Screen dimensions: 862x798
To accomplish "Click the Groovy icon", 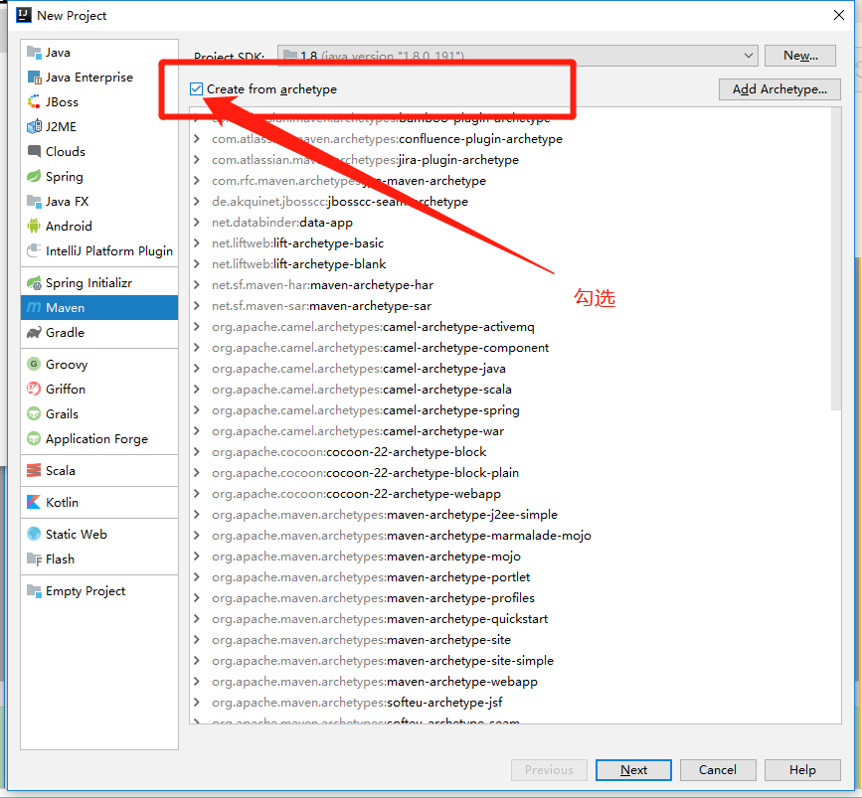I will 34,365.
